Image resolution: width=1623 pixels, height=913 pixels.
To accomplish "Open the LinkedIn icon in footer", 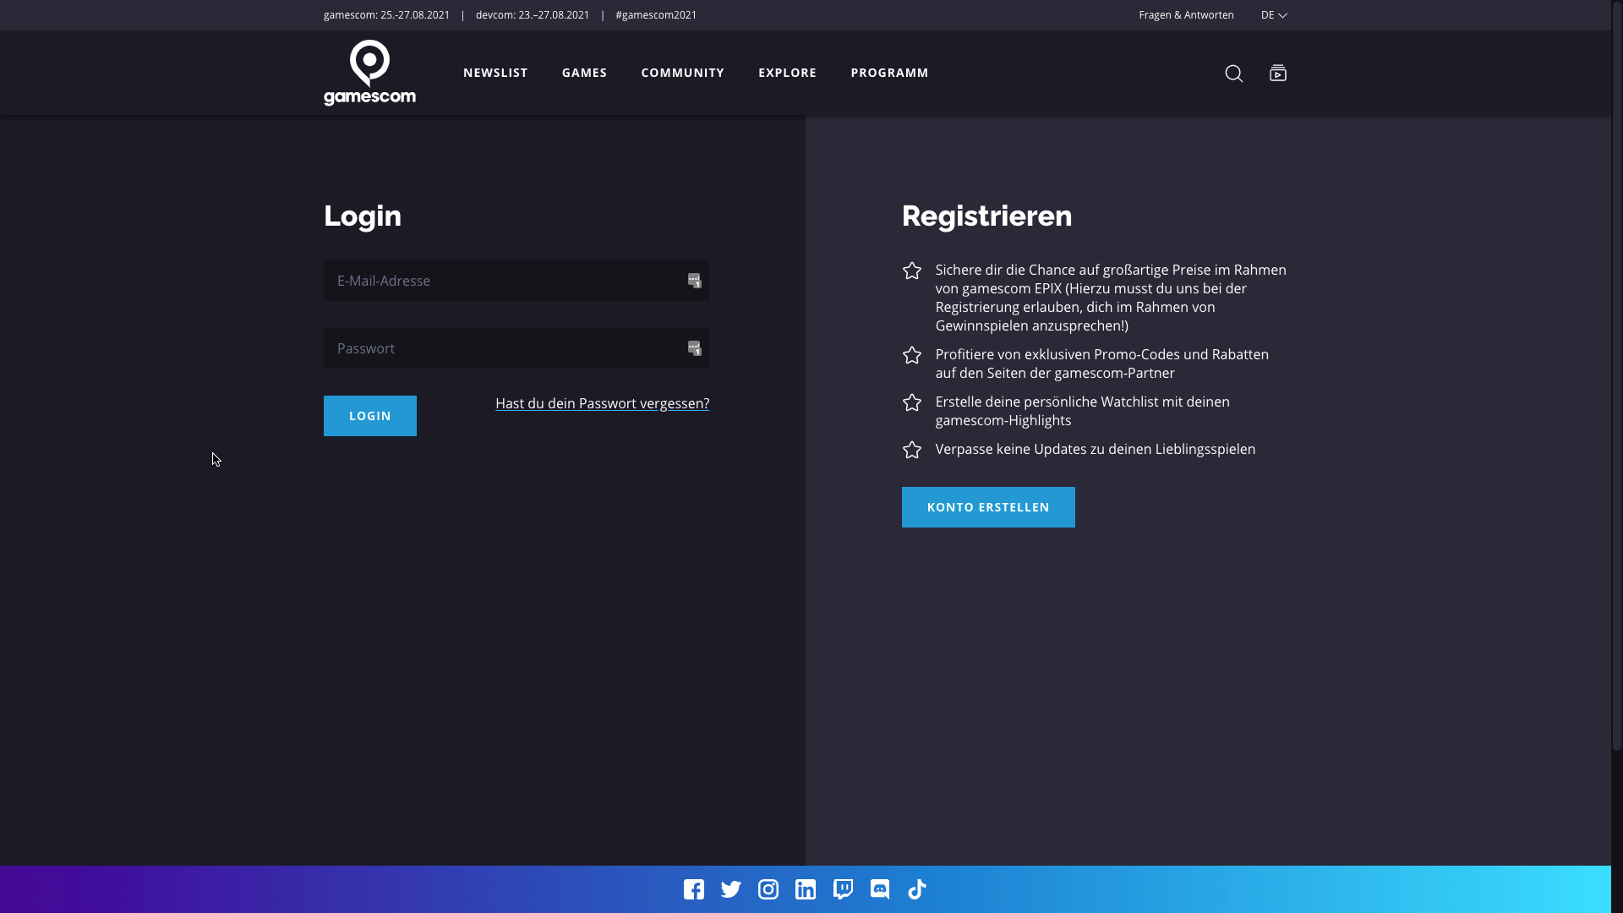I will click(x=806, y=889).
